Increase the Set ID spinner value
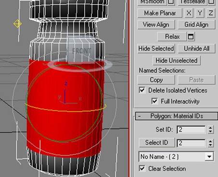Screen dimensions: 218x177 [210, 128]
